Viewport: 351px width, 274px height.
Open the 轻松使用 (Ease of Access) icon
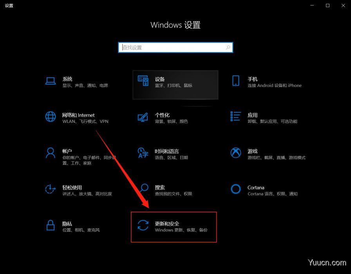click(x=51, y=189)
